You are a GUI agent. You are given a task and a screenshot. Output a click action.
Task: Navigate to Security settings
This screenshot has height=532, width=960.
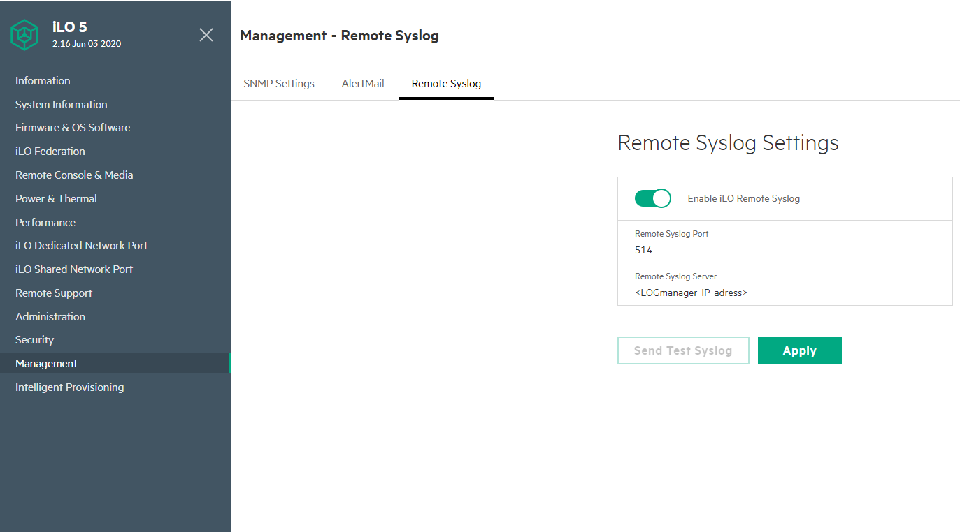pos(34,340)
